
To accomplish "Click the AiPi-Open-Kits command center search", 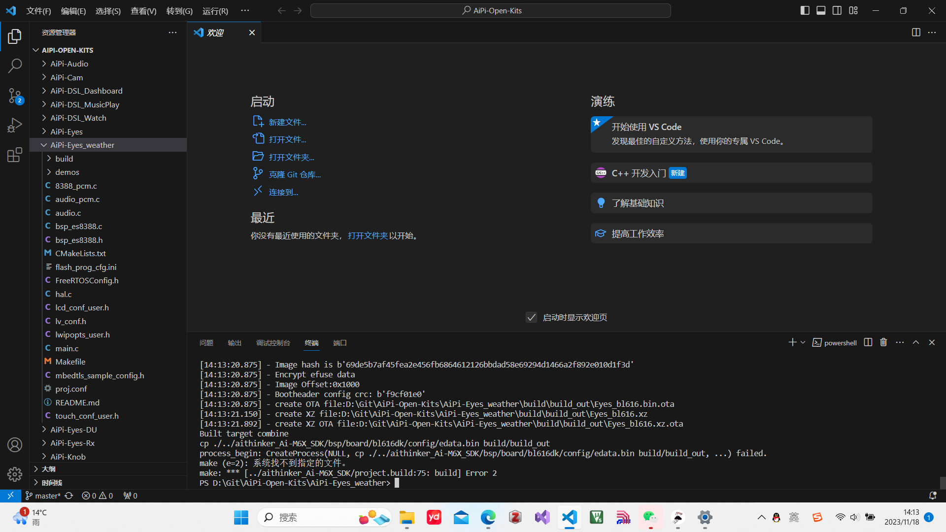I will point(491,10).
